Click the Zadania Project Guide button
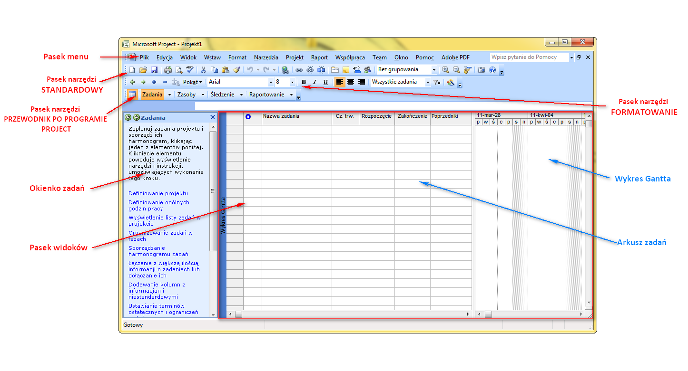This screenshot has width=688, height=371. pos(152,94)
